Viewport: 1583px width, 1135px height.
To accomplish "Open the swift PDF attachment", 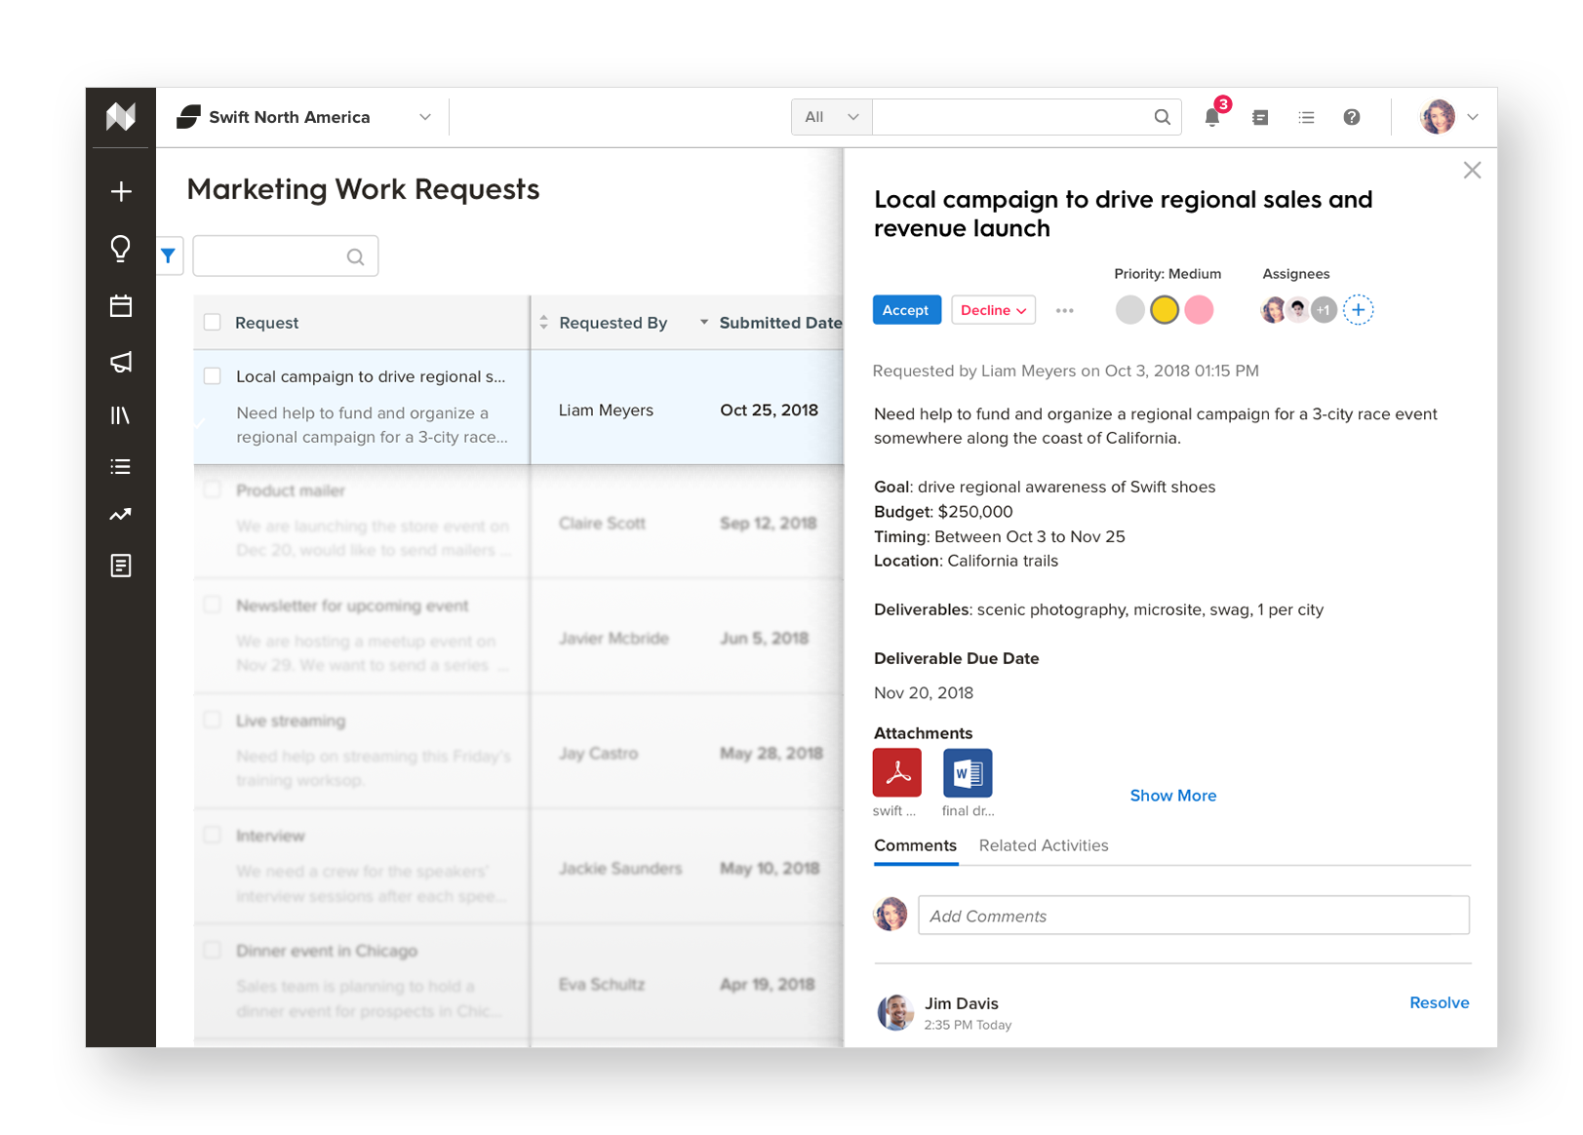I will tap(896, 773).
